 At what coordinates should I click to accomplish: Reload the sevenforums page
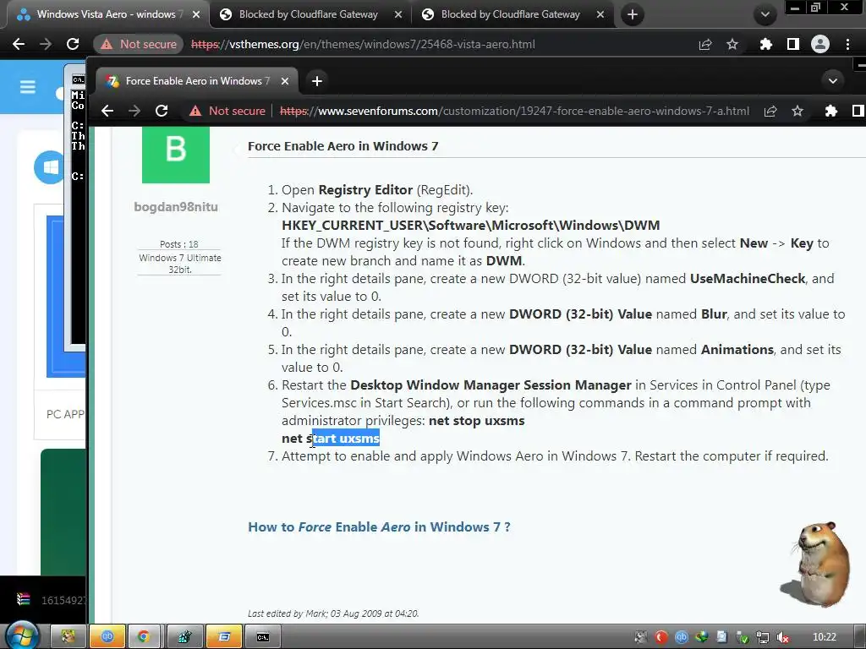162,111
